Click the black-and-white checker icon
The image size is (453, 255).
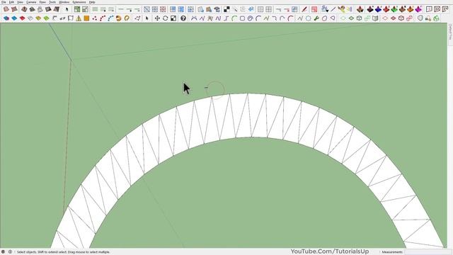226,9
